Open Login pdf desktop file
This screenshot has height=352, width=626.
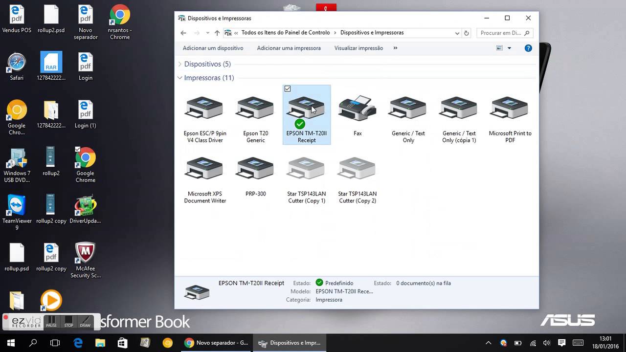click(86, 67)
